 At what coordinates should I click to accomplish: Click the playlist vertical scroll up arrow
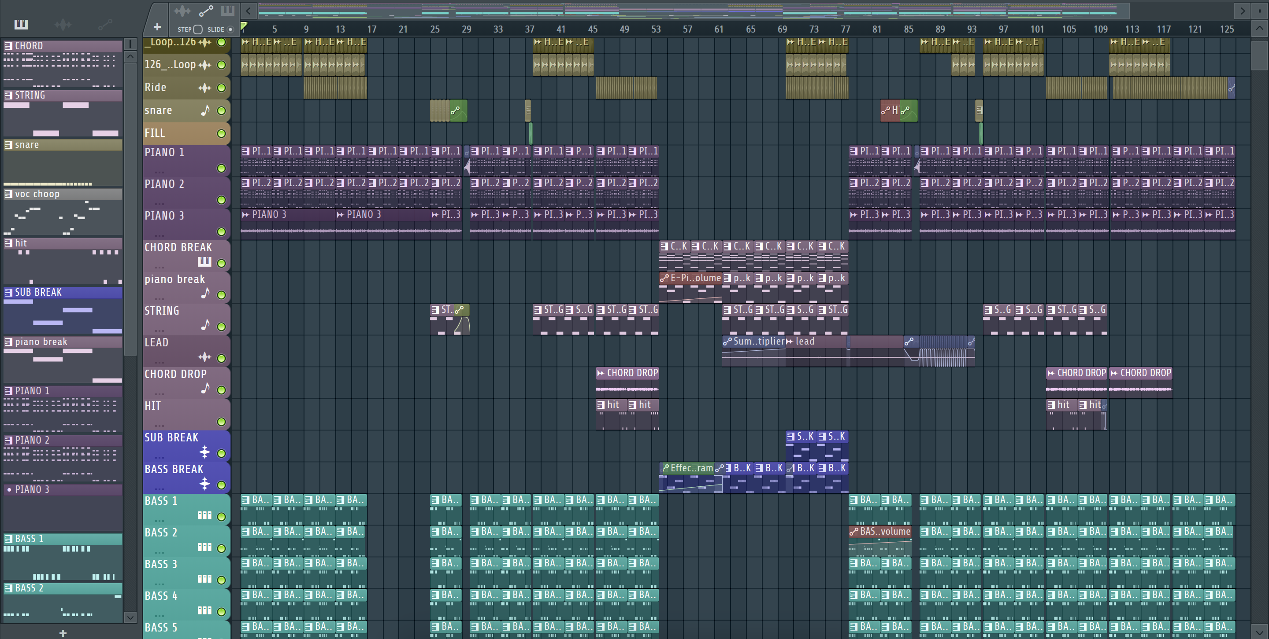[1259, 28]
